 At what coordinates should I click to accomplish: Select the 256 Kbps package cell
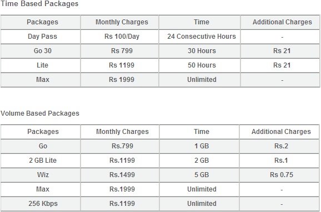click(43, 204)
